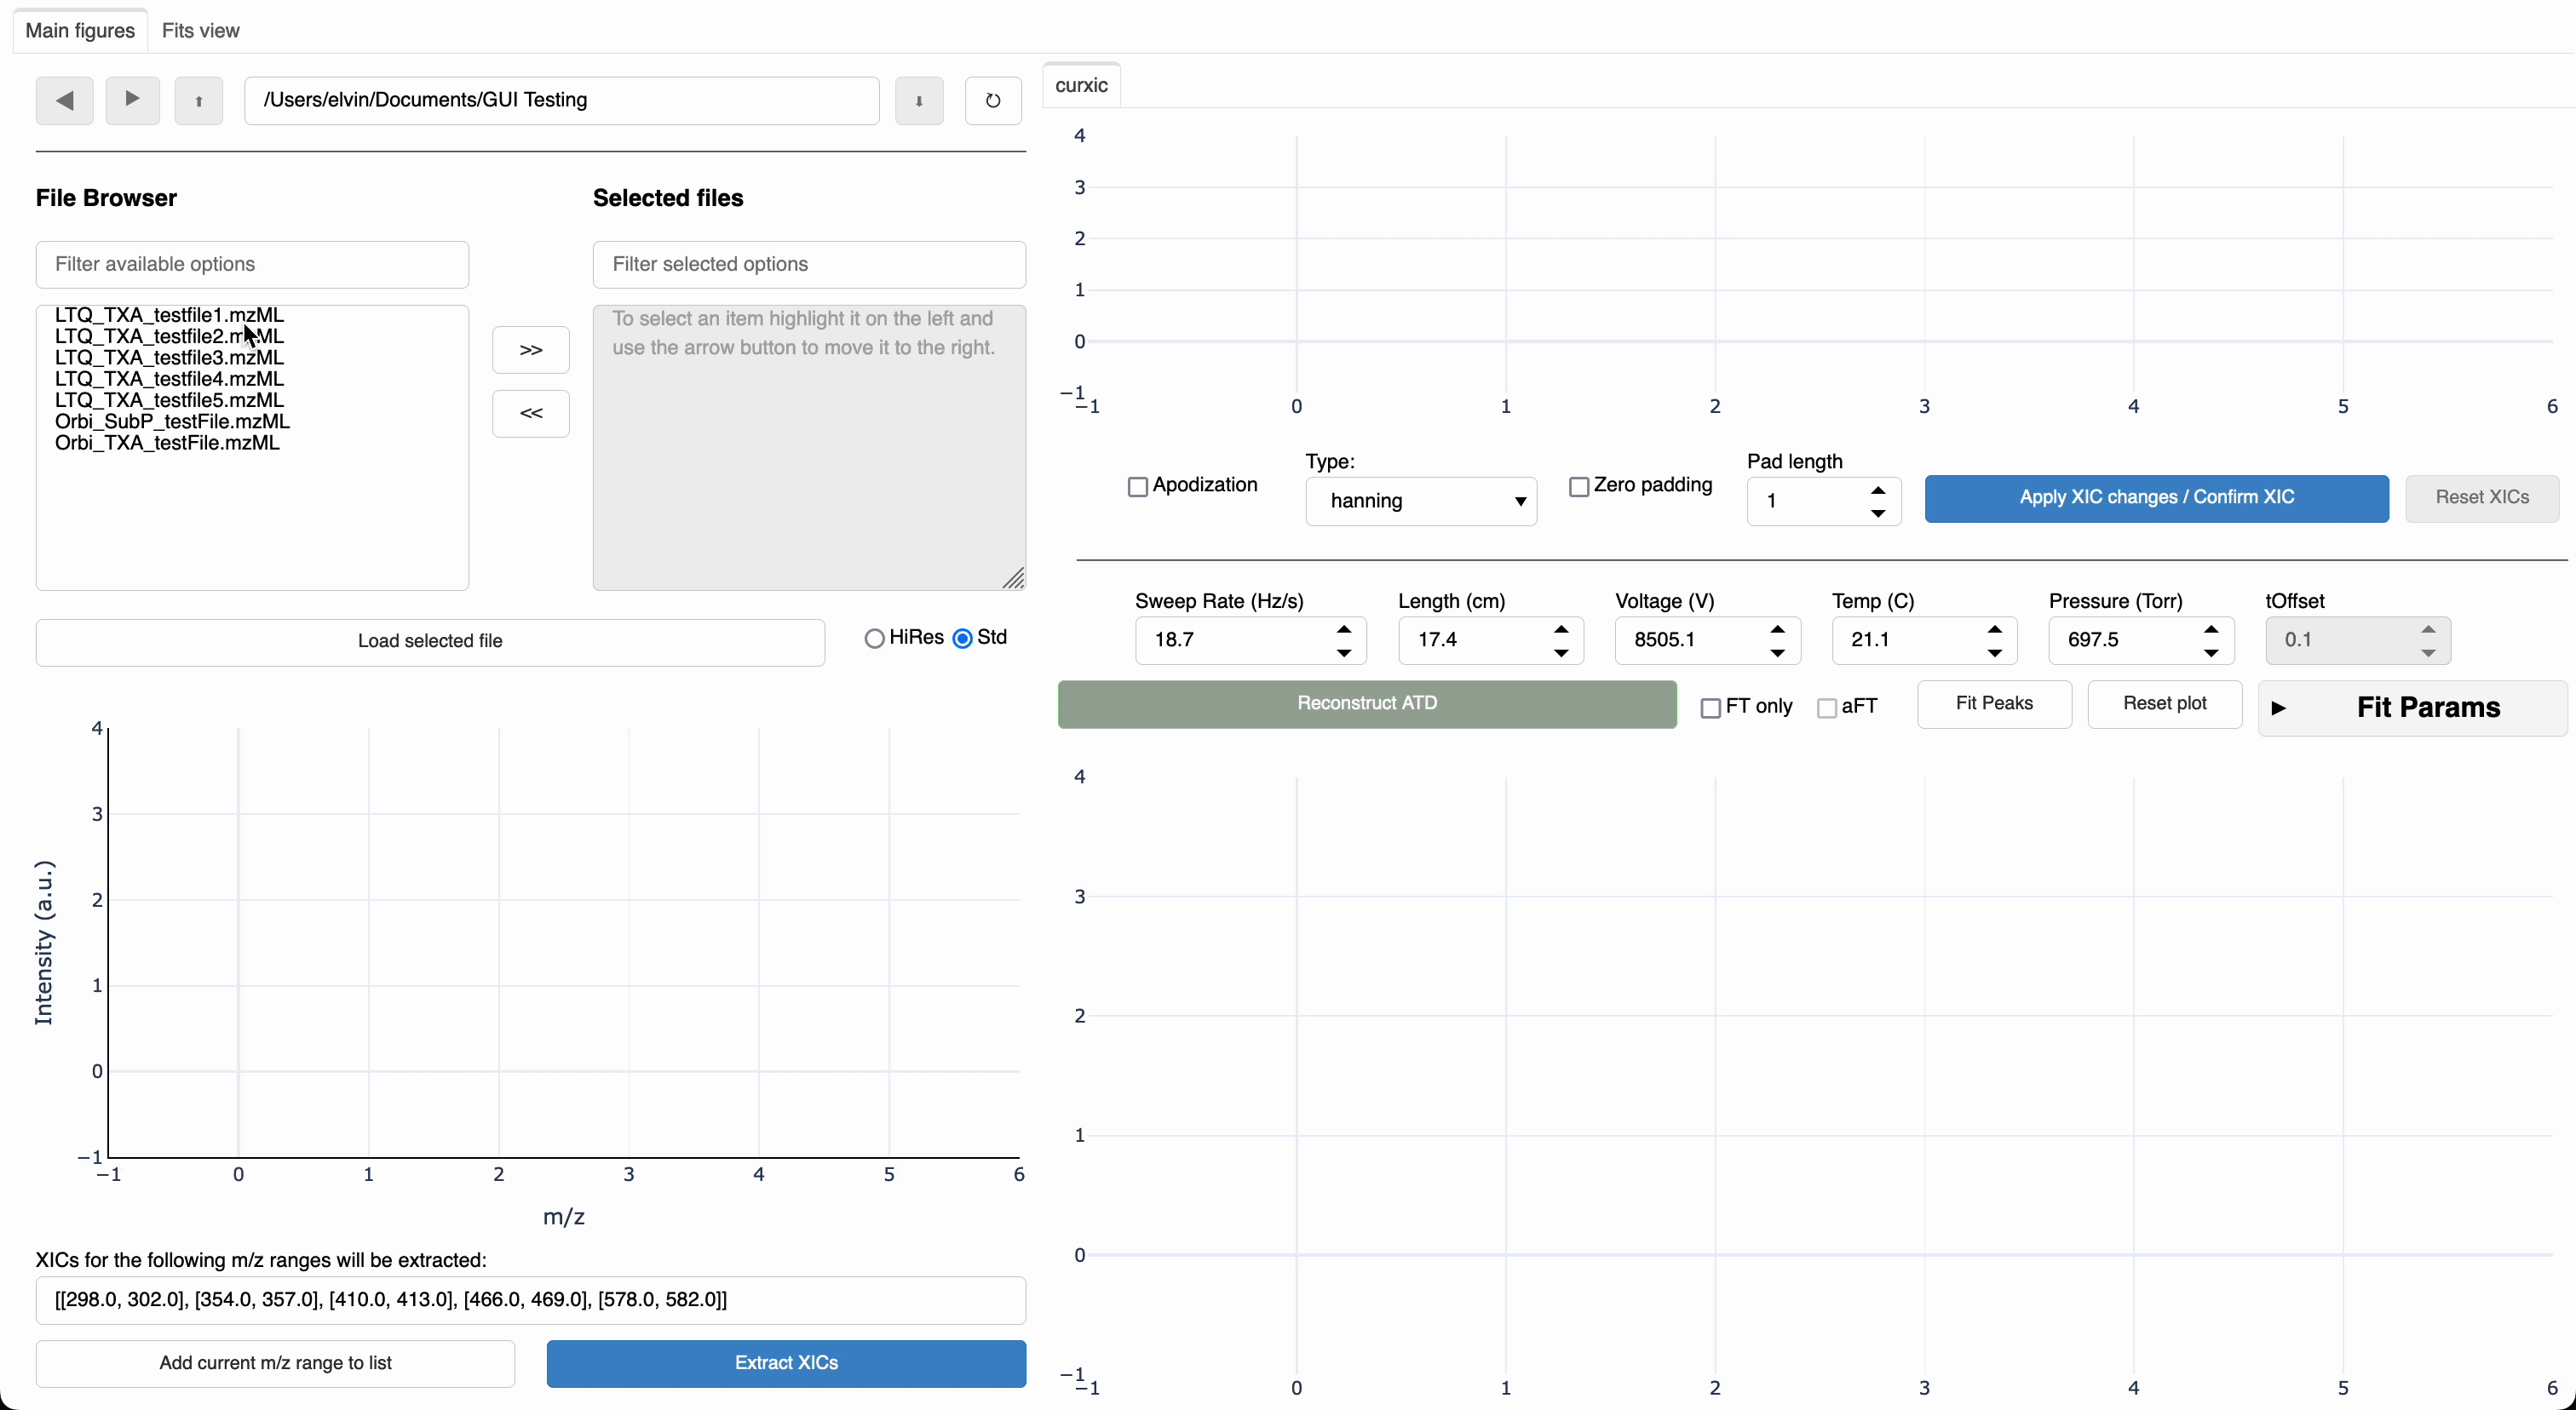The width and height of the screenshot is (2576, 1410).
Task: Click the Reconstruct ATD button
Action: point(1367,703)
